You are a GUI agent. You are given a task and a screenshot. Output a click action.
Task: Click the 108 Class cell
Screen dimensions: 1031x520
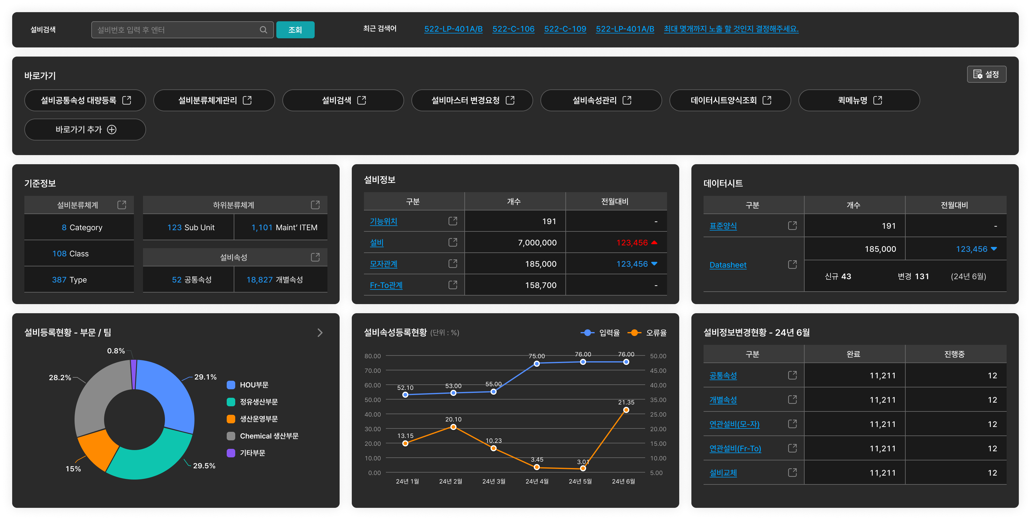tap(79, 253)
